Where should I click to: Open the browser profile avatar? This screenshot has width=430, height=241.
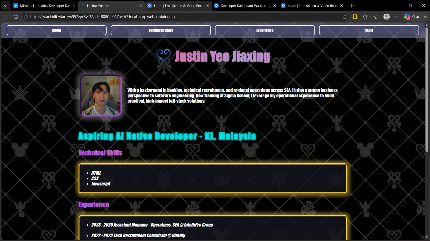pyautogui.click(x=386, y=17)
